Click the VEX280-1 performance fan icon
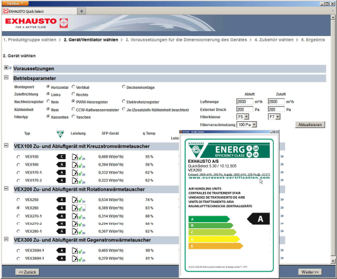The width and height of the screenshot is (337, 279). click(75, 231)
